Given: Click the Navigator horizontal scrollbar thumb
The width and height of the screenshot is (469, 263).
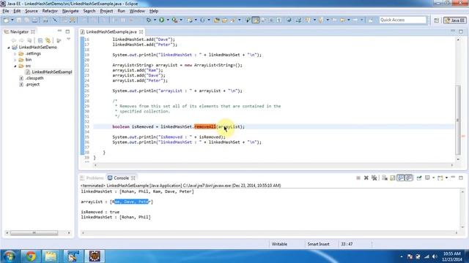Looking at the screenshot, I should click(x=34, y=232).
